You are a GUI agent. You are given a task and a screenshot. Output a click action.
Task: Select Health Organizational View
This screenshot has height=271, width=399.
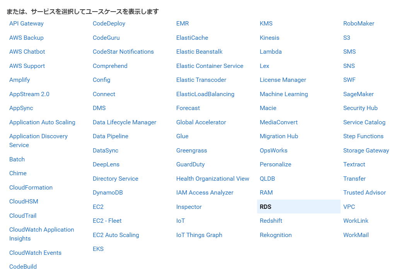pos(213,179)
